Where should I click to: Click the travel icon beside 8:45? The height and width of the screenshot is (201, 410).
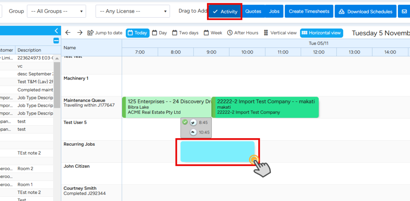point(193,122)
